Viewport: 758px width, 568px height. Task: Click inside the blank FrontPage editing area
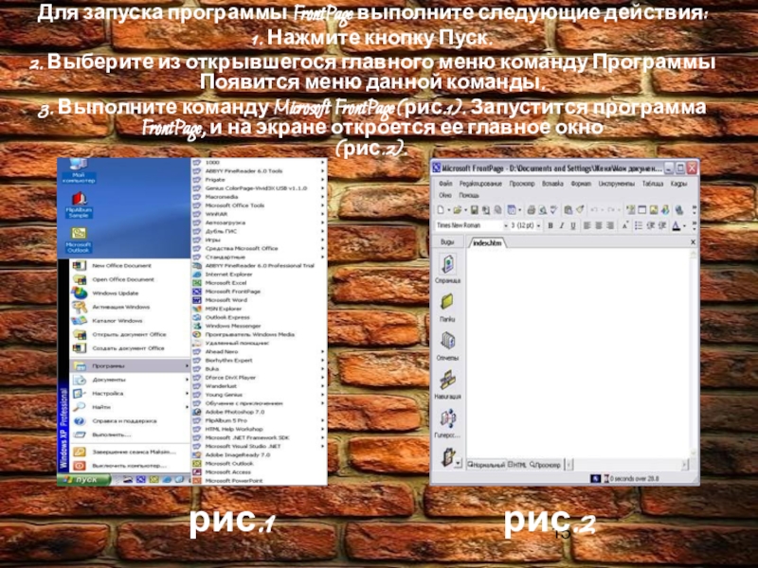click(578, 352)
